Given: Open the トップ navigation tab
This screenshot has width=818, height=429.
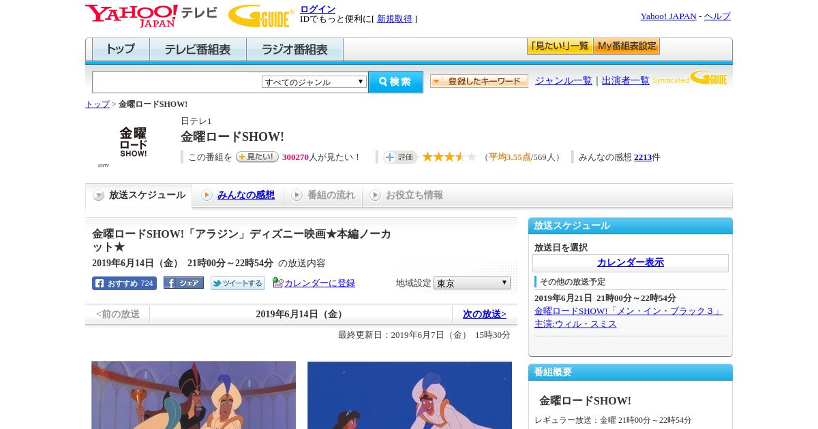Looking at the screenshot, I should 121,49.
